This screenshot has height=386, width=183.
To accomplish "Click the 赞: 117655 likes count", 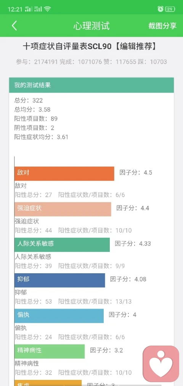I will (x=120, y=62).
